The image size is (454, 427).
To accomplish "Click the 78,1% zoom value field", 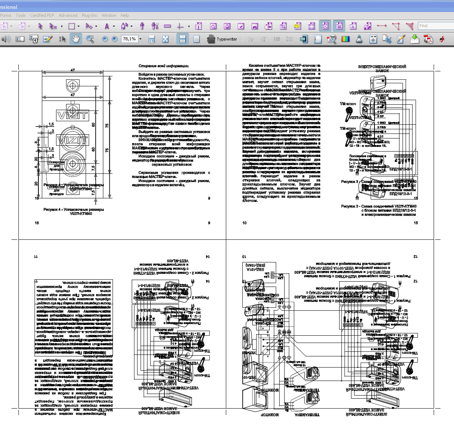I will (129, 39).
